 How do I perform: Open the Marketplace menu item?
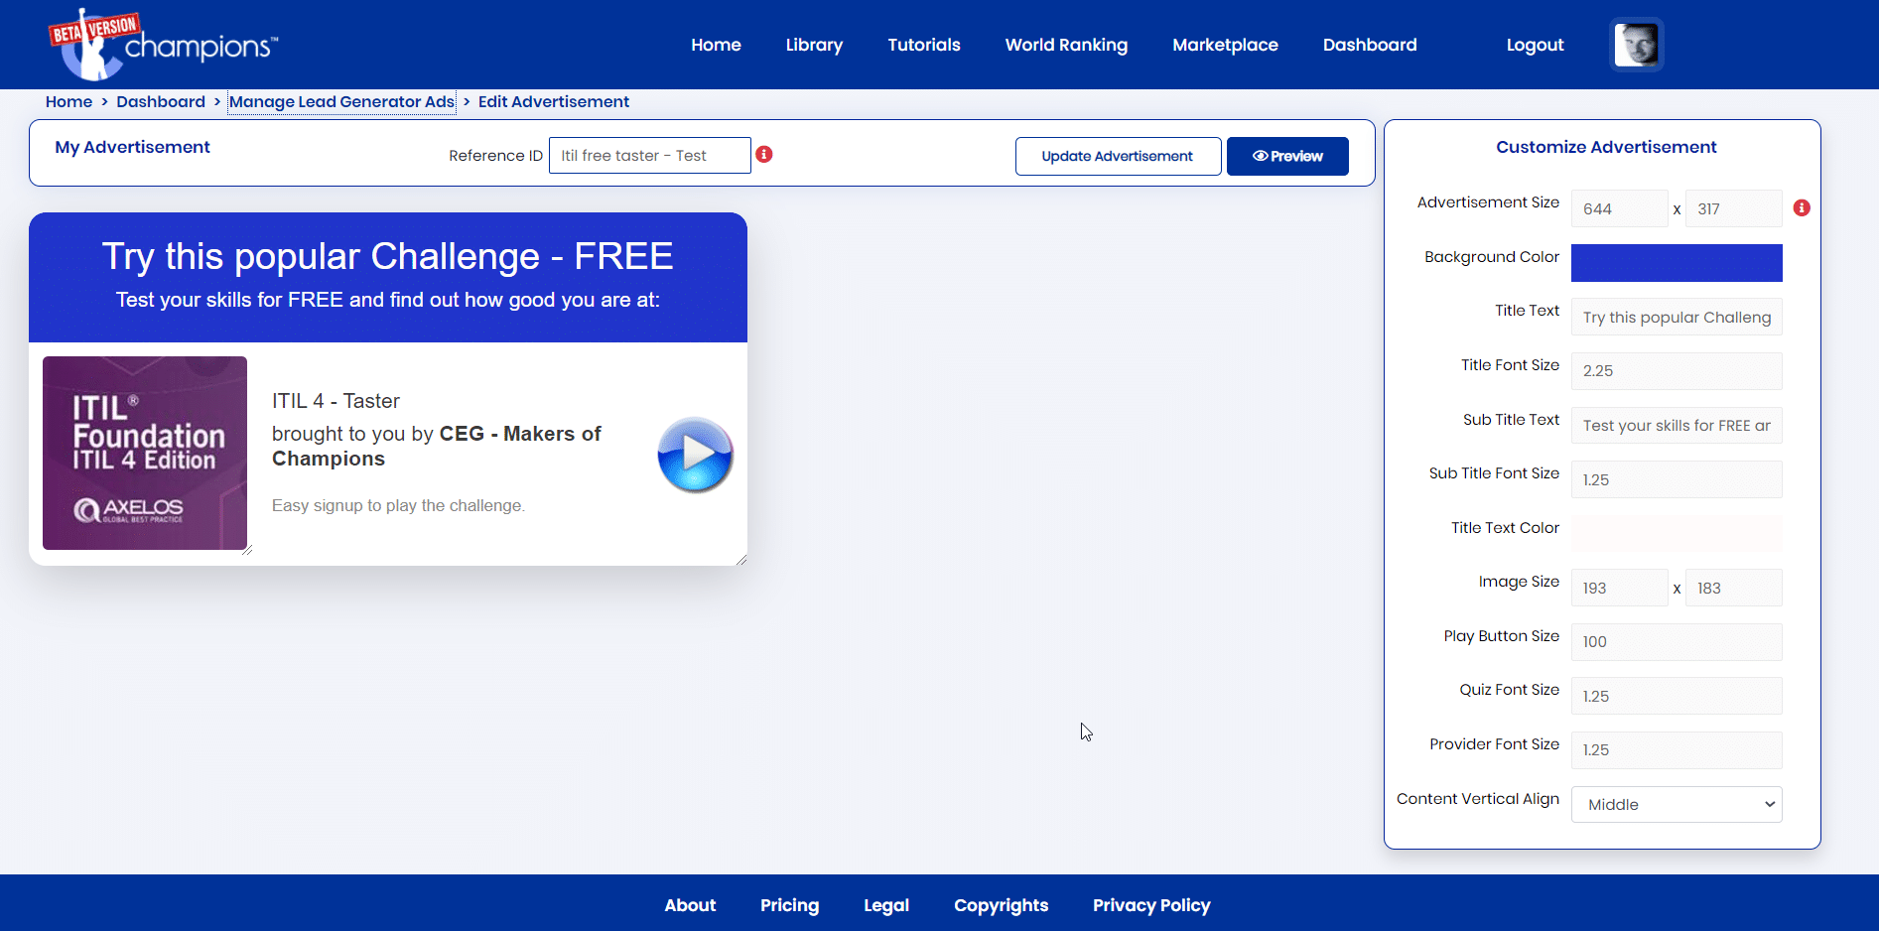1225,45
